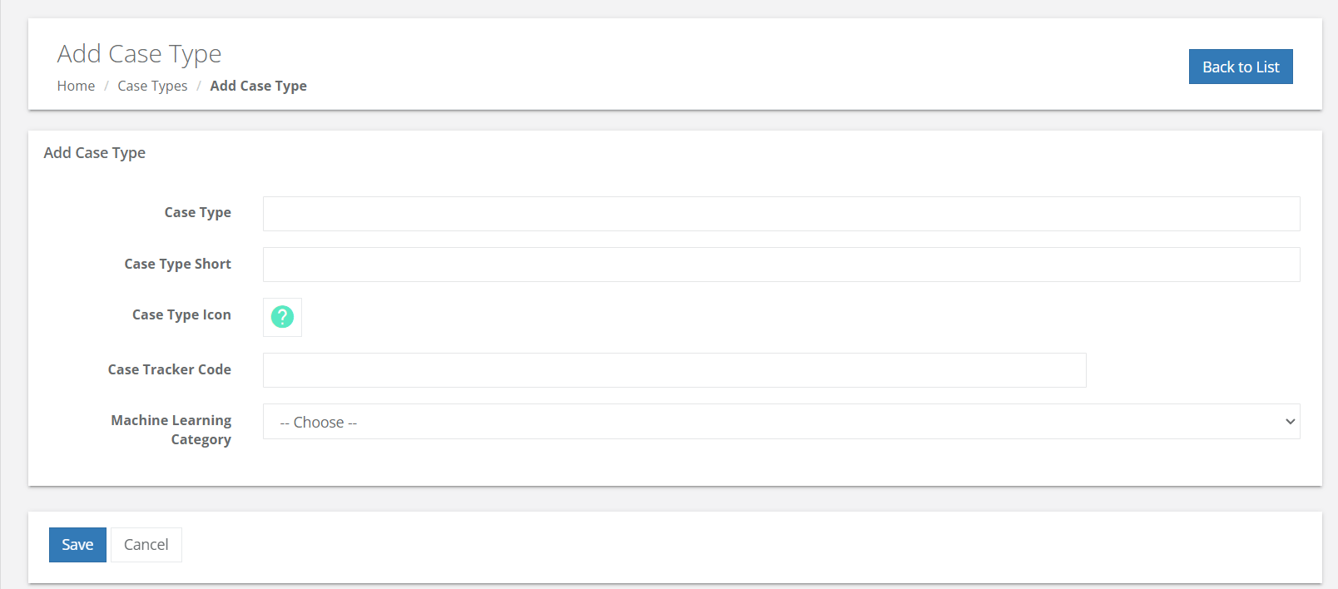Click the '-- Choose --' placeholder text
This screenshot has width=1338, height=589.
coord(319,423)
